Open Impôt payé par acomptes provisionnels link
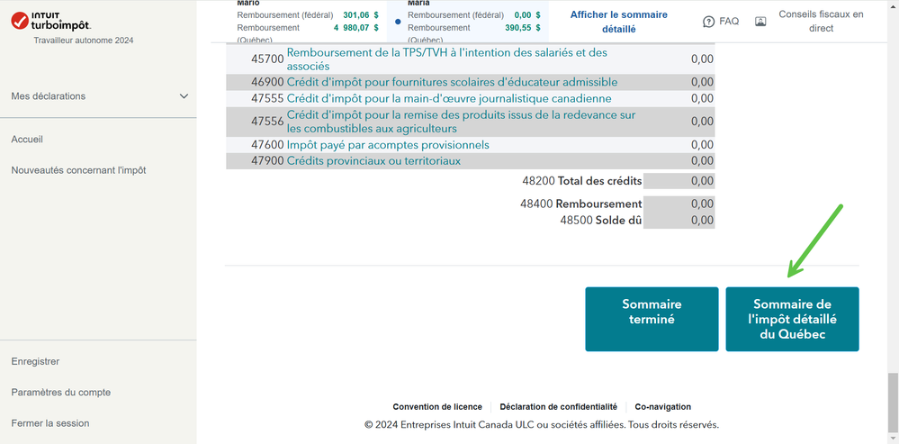 (388, 145)
